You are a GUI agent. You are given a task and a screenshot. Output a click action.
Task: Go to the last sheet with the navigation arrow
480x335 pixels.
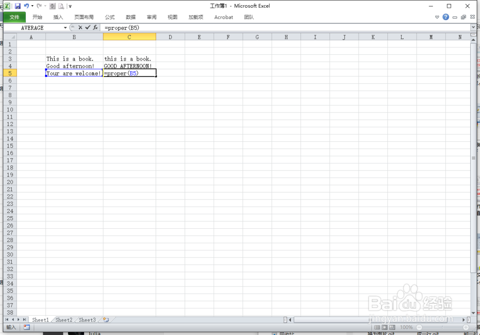coord(24,320)
